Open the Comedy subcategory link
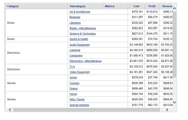This screenshot has height=120, width=188. click(x=74, y=83)
